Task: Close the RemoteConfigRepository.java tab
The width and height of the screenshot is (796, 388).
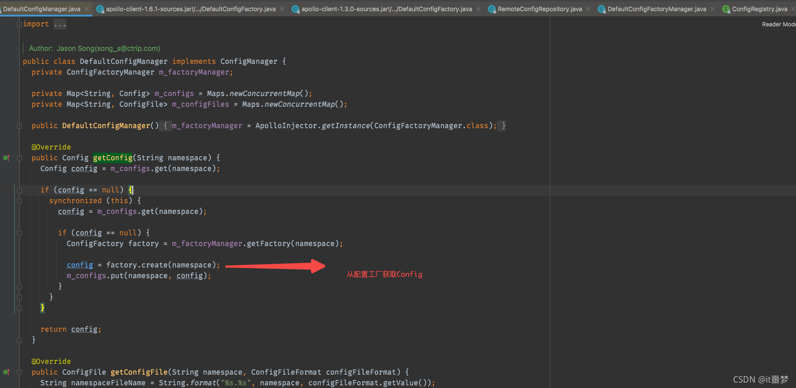Action: tap(588, 9)
